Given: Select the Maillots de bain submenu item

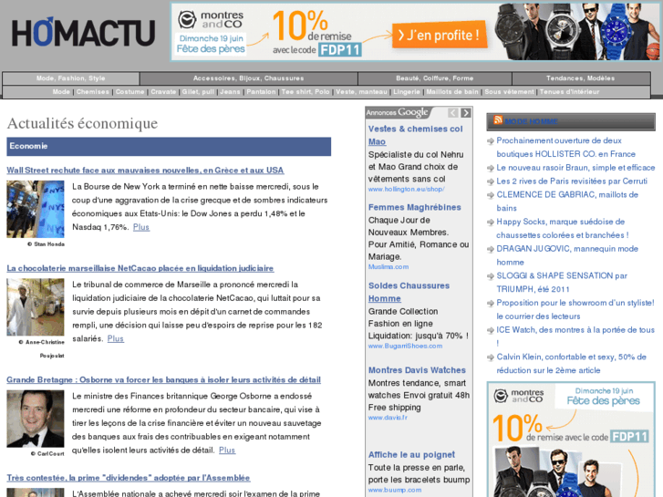Looking at the screenshot, I should pyautogui.click(x=452, y=92).
